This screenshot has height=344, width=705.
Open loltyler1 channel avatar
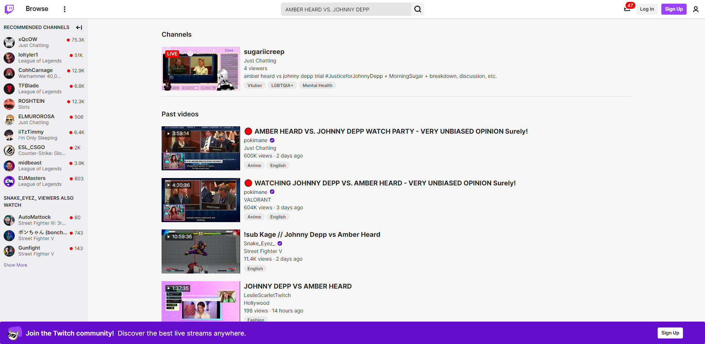coord(9,58)
